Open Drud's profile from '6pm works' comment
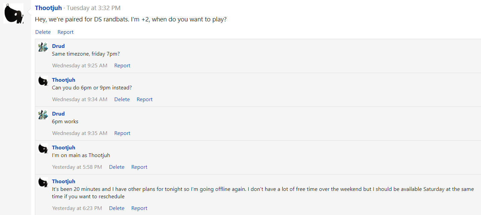481x215 pixels. pos(58,114)
